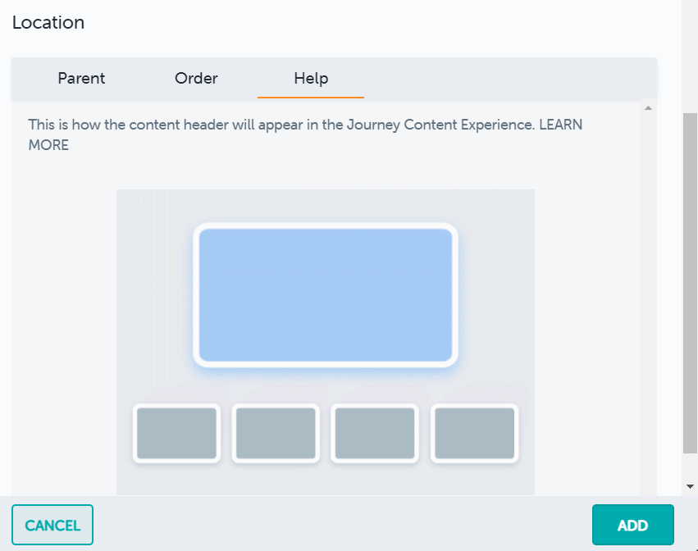Switch to the Order tab
Screen dimensions: 698x551
coord(195,78)
